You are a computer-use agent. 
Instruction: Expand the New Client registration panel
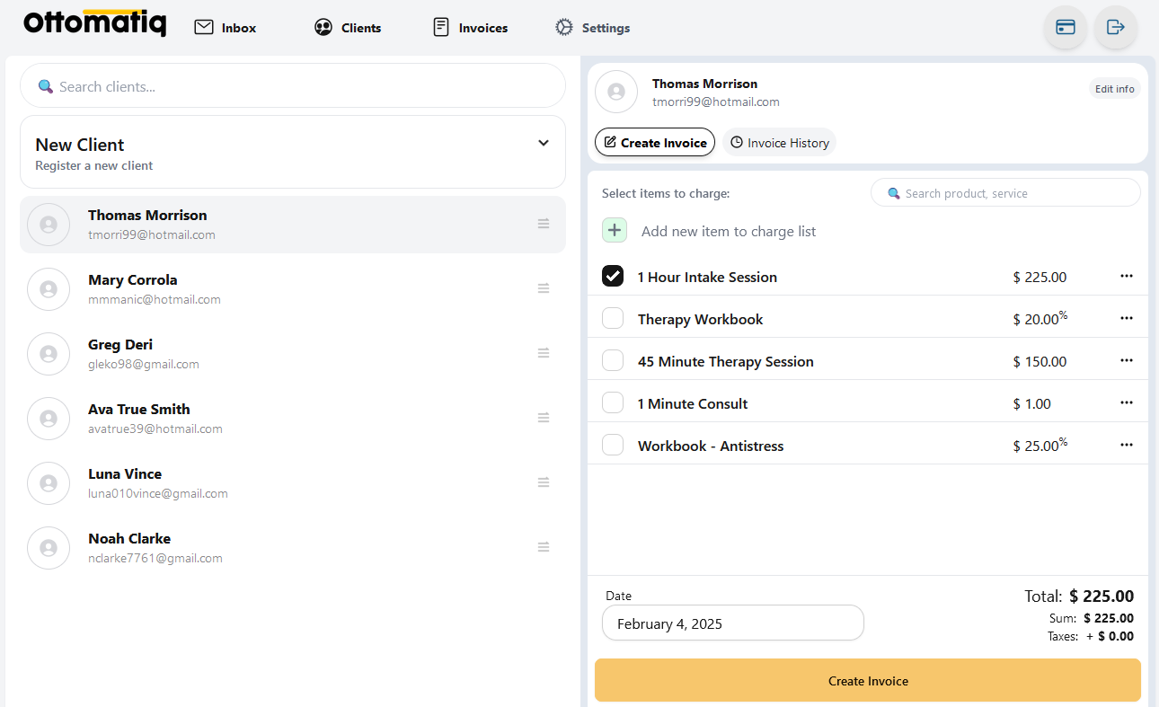point(544,143)
